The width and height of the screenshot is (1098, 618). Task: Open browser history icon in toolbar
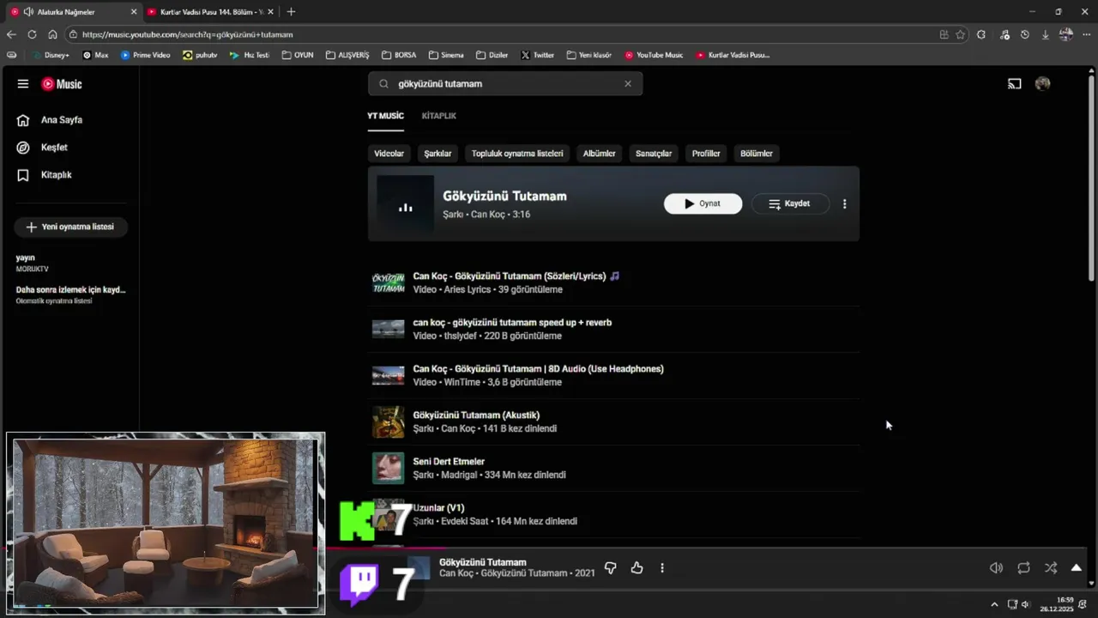click(1025, 34)
